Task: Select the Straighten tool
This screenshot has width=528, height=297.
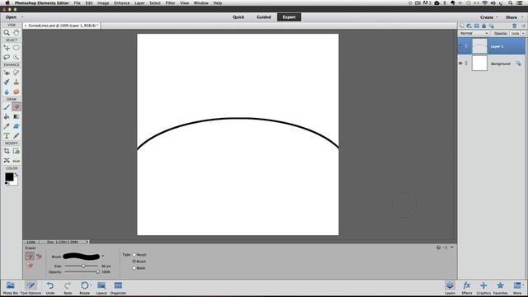Action: [16, 161]
